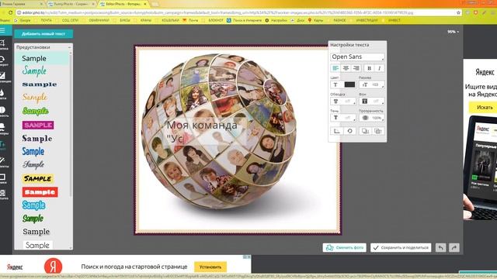Switch to the Funny.Pho.to browser tab
The image size is (497, 279).
click(x=71, y=4)
